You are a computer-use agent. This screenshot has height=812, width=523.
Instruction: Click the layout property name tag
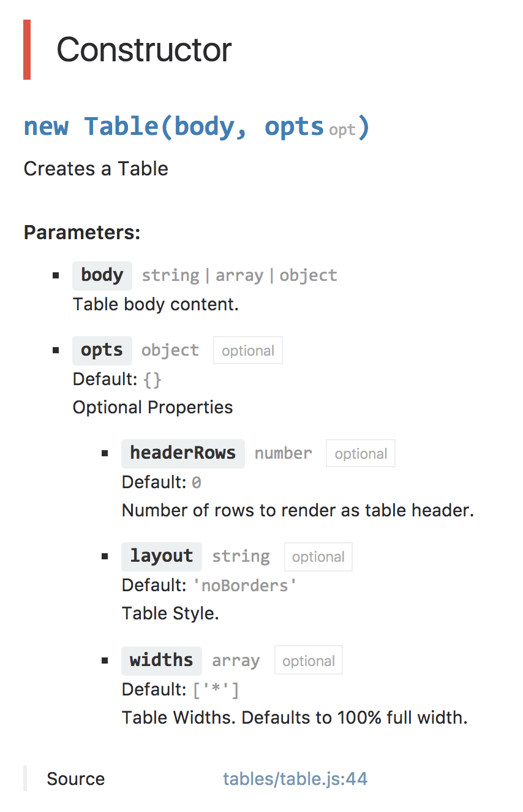(x=162, y=556)
